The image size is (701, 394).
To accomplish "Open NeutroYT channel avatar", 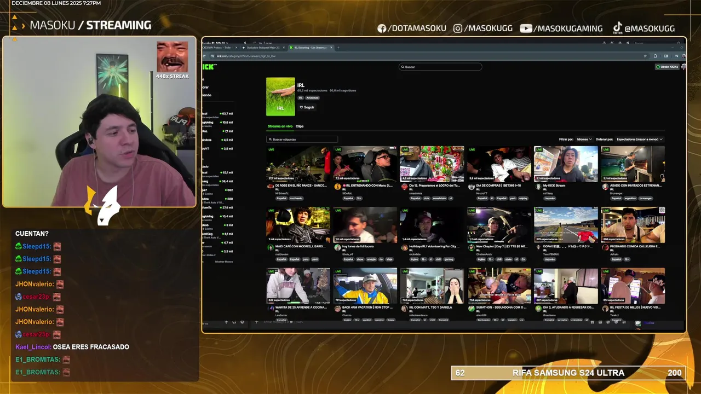I will click(471, 187).
